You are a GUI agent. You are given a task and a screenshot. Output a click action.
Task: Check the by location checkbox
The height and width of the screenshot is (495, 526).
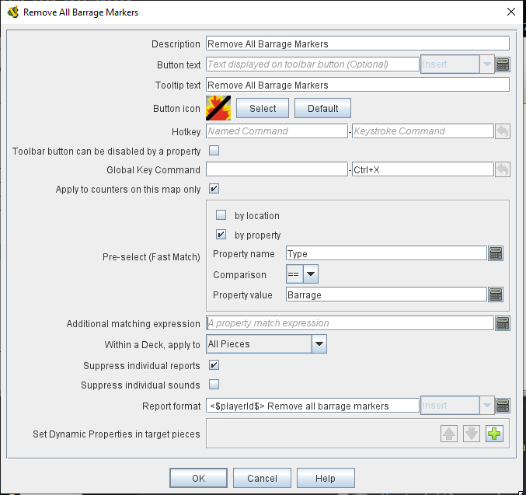click(x=221, y=215)
